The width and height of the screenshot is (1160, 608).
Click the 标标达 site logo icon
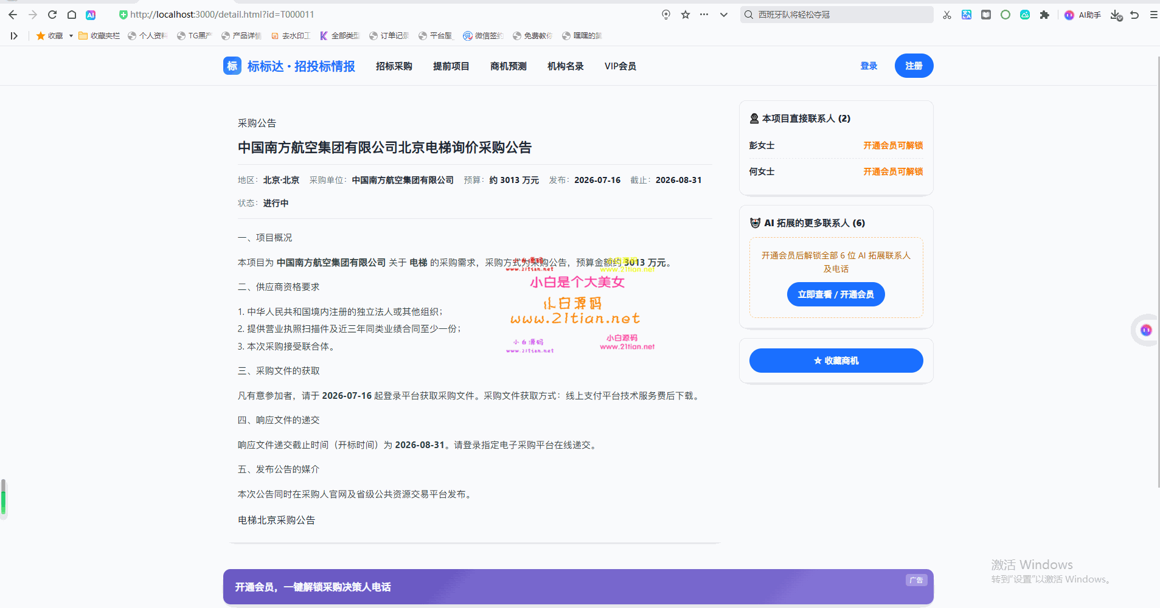(x=232, y=66)
